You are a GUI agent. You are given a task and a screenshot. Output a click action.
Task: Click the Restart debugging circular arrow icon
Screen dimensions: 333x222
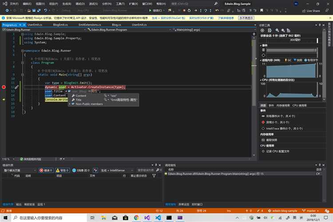click(x=189, y=10)
